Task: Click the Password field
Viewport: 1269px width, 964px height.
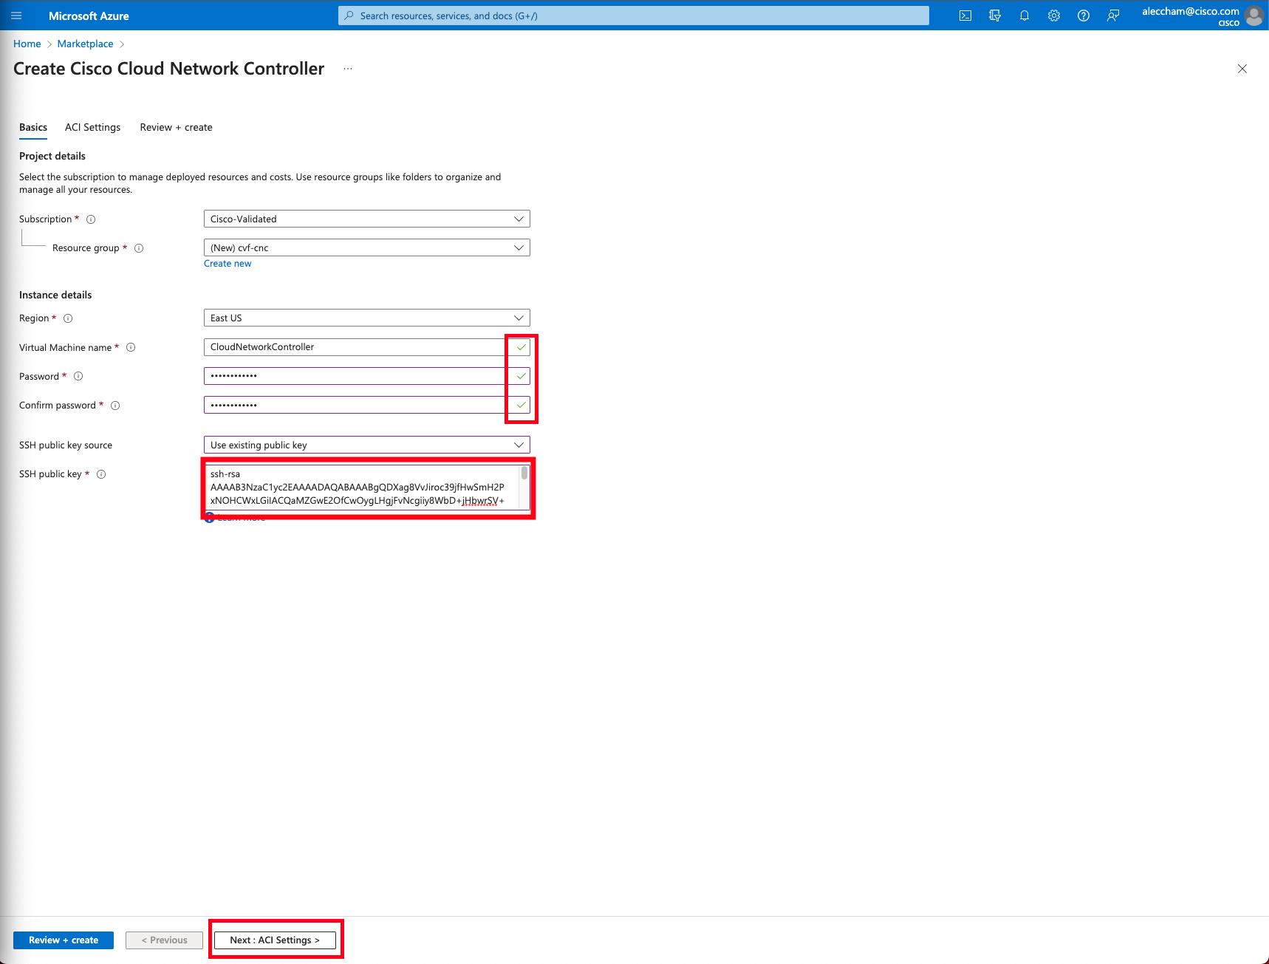Action: tap(367, 376)
